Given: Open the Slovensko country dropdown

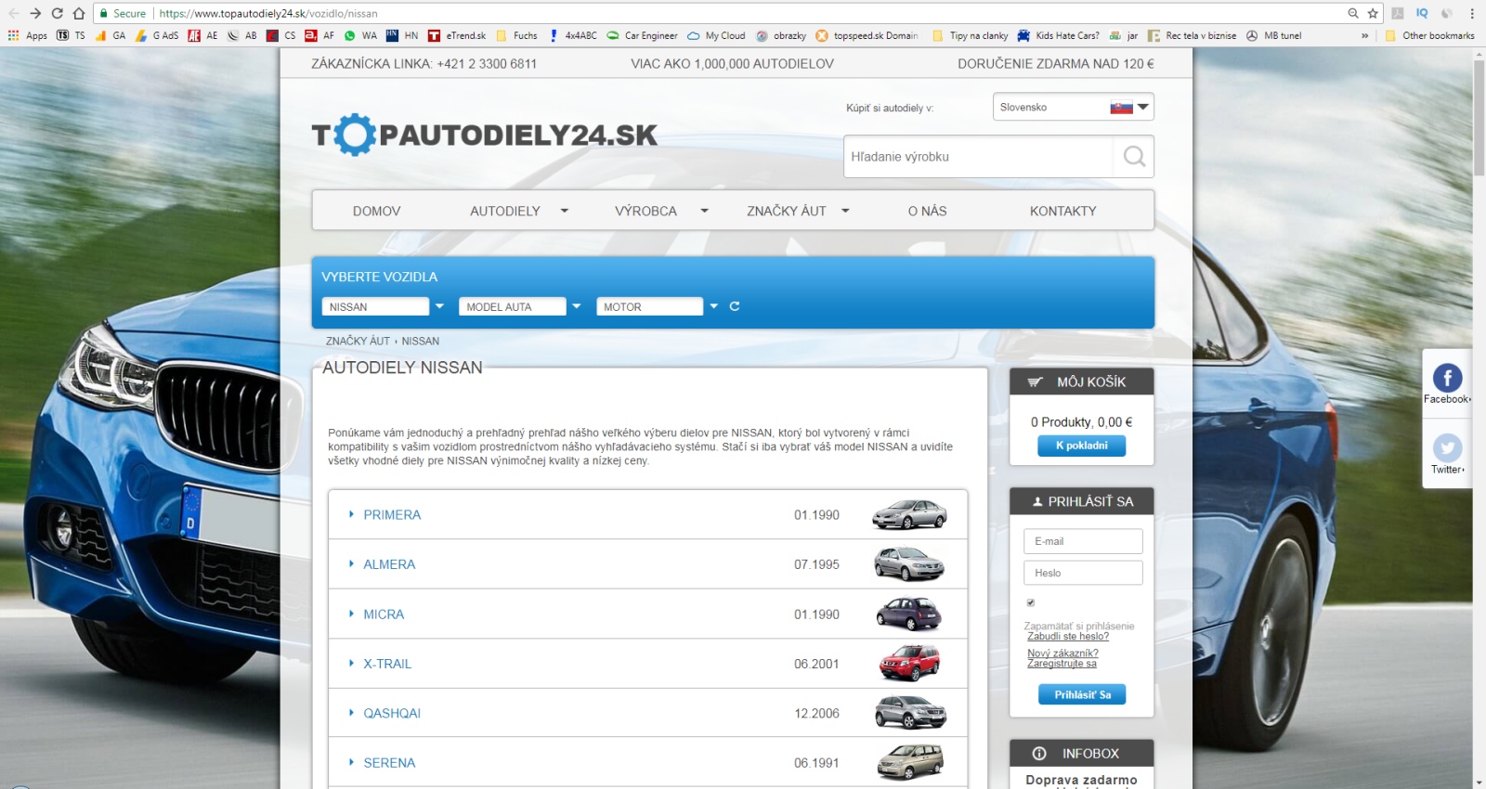Looking at the screenshot, I should [1073, 107].
